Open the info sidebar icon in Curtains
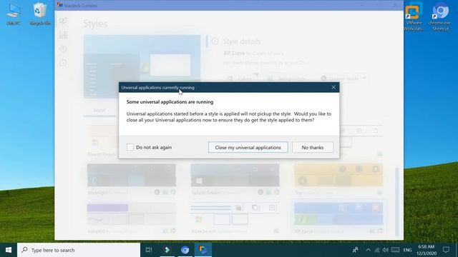Screen dimensions: 458x257 pos(63,63)
